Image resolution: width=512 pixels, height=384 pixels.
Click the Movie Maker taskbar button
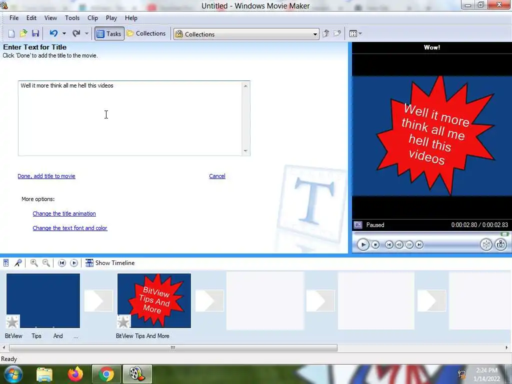click(137, 374)
